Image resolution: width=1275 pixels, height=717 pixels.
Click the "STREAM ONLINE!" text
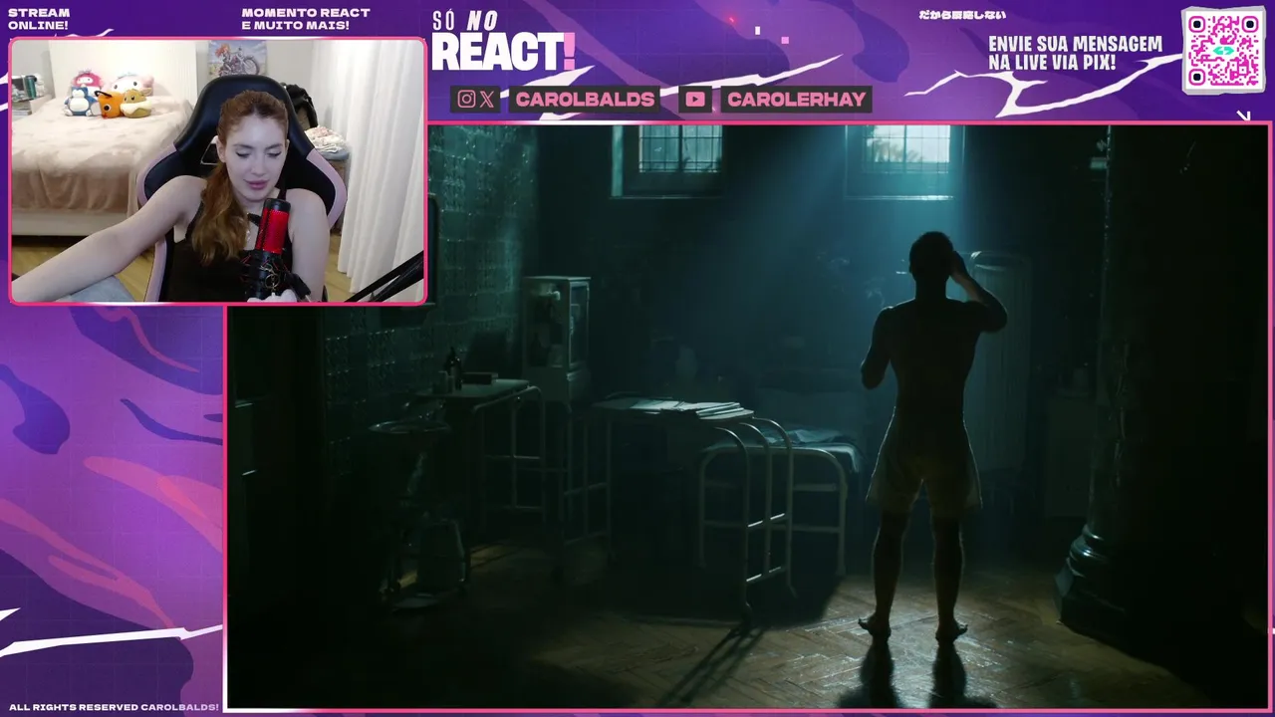coord(39,19)
